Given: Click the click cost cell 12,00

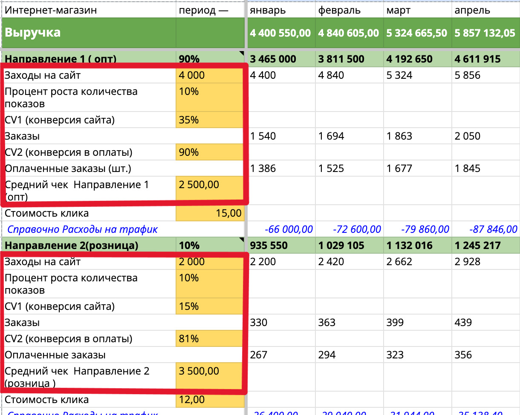Looking at the screenshot, I should [209, 400].
